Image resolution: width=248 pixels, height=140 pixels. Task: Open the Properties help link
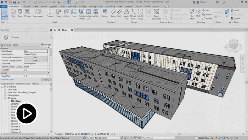point(7,79)
